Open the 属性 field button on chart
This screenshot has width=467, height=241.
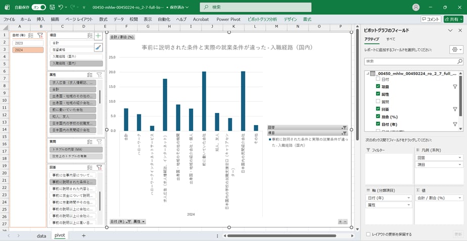coord(139,221)
